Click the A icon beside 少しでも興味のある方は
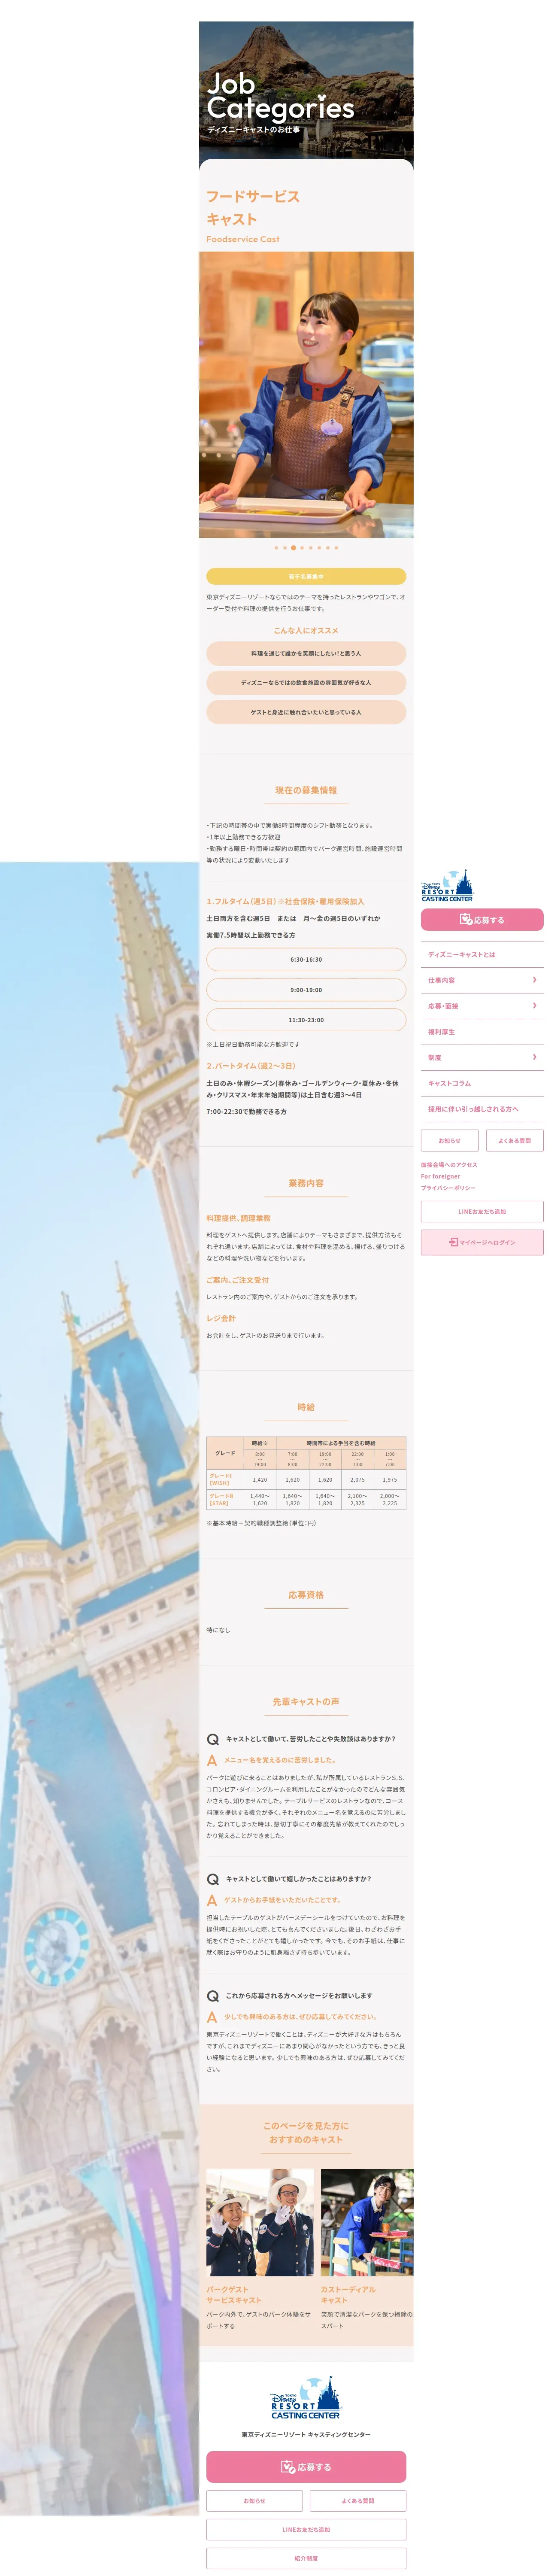Screen dimensions: 551x2576 (x=212, y=2018)
